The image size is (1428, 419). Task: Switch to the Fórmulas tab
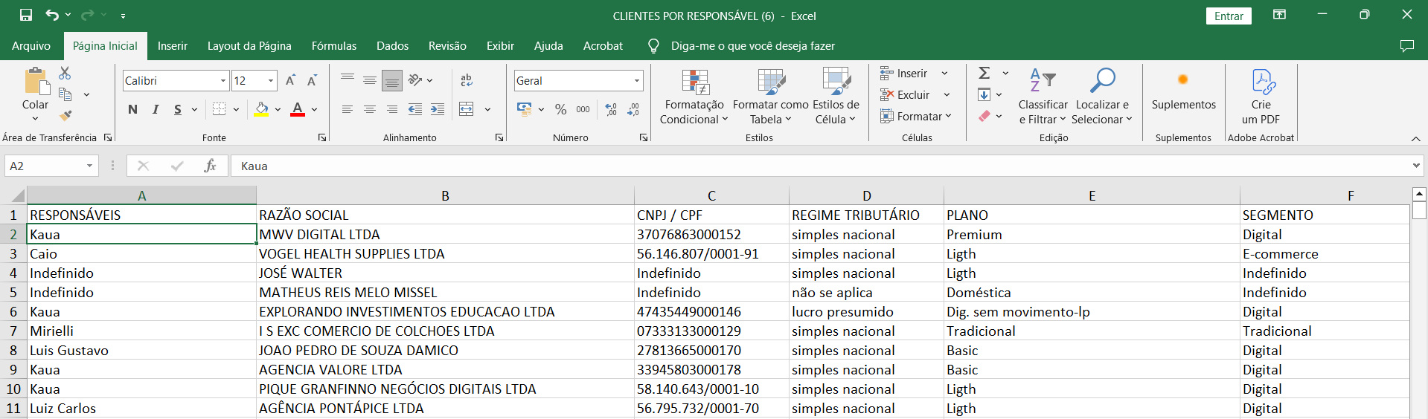click(334, 45)
